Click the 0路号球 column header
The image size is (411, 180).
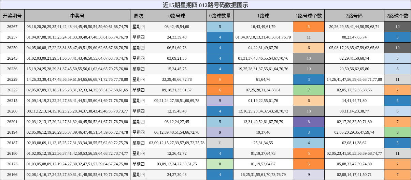coord(177,16)
